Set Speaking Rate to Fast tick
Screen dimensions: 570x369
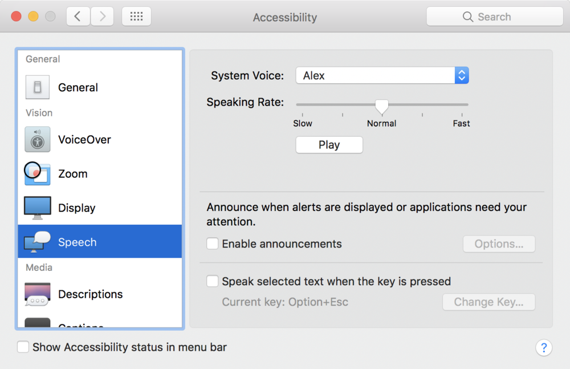pyautogui.click(x=462, y=115)
